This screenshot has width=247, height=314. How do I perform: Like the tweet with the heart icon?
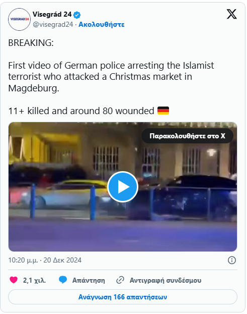tap(14, 280)
